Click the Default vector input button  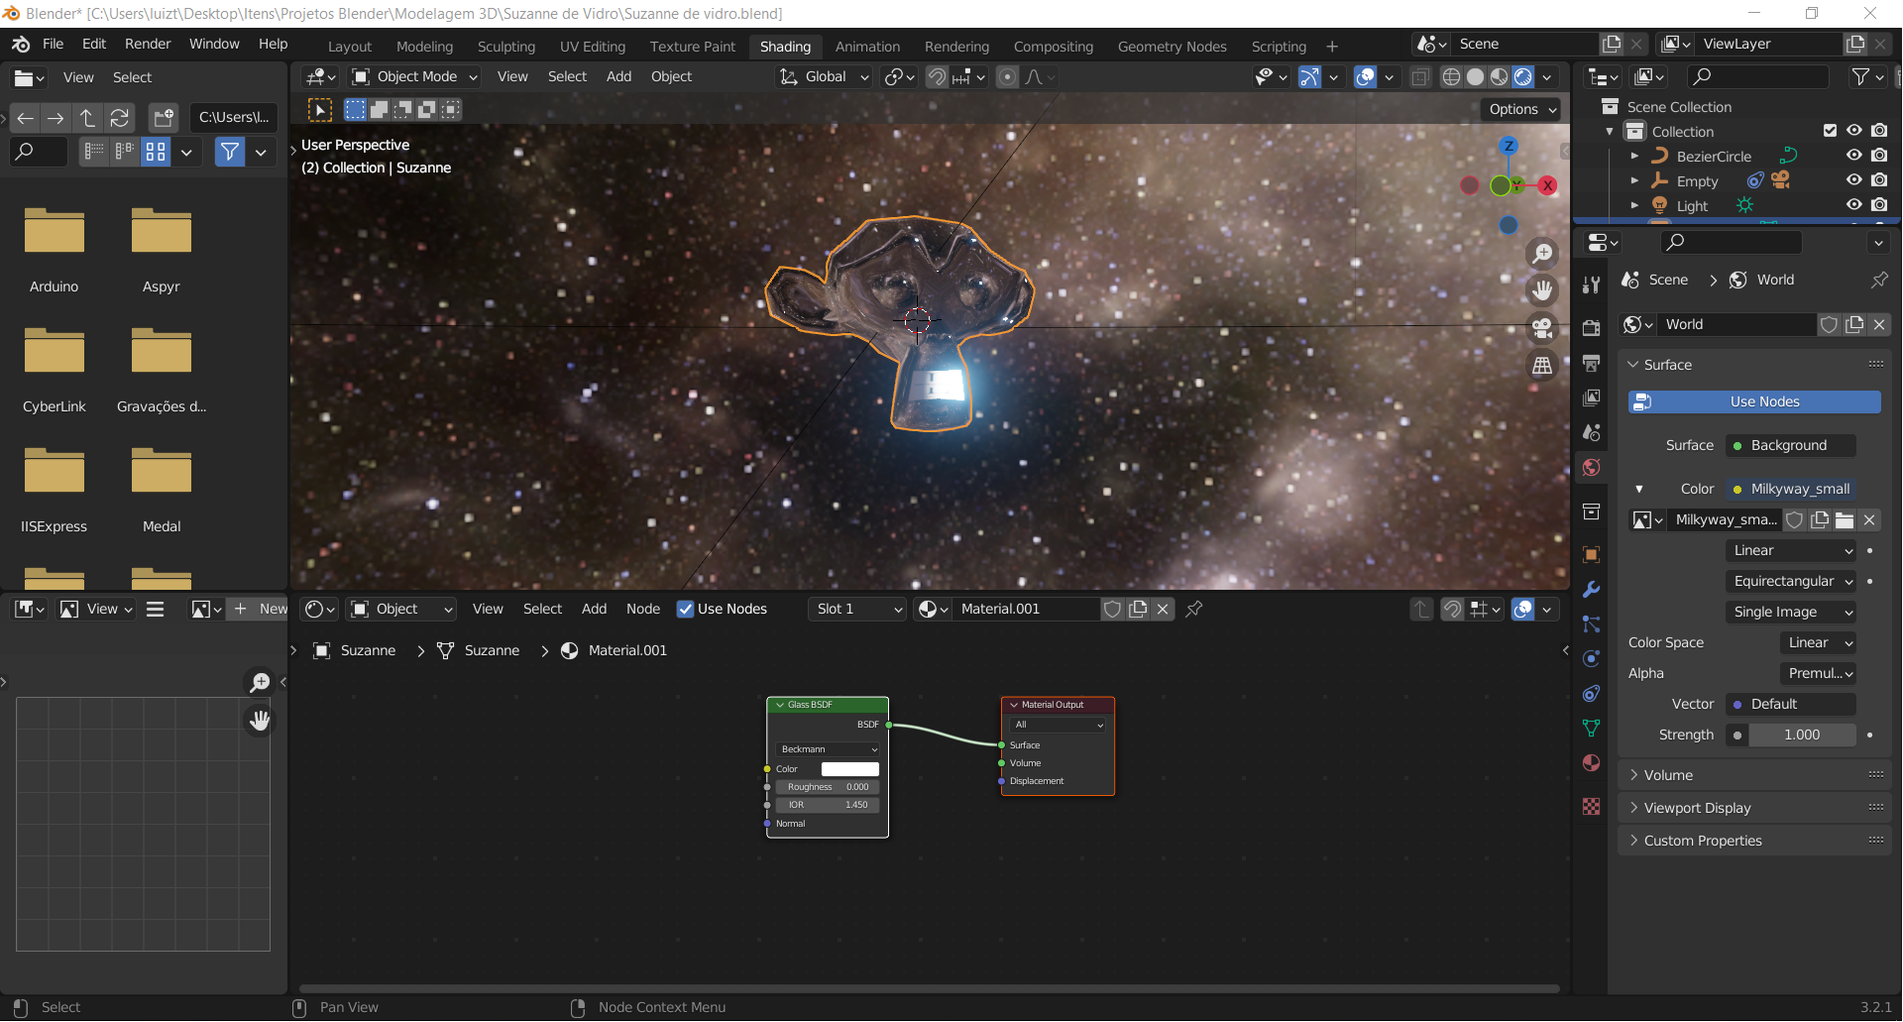point(1791,705)
